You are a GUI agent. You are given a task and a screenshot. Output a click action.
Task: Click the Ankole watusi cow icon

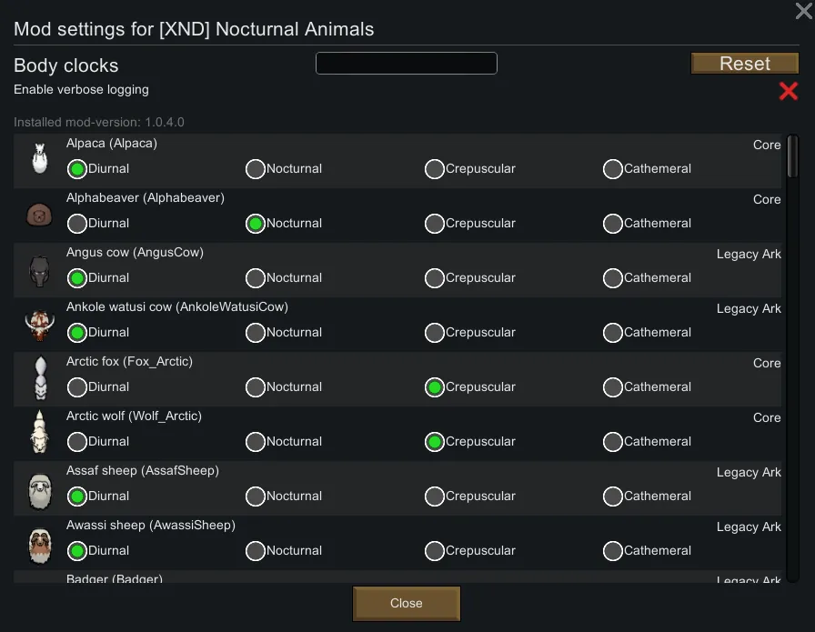click(39, 324)
